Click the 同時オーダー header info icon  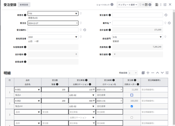tap(138, 84)
